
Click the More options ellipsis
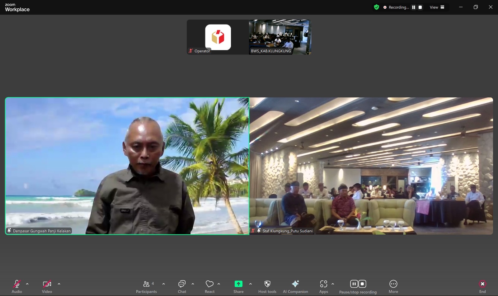click(x=393, y=284)
